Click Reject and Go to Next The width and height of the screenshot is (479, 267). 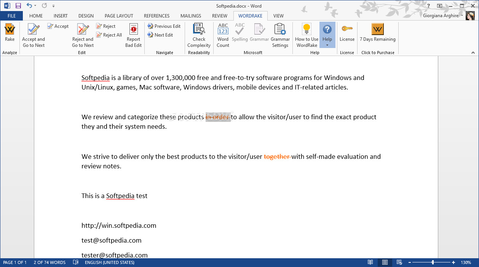[83, 35]
